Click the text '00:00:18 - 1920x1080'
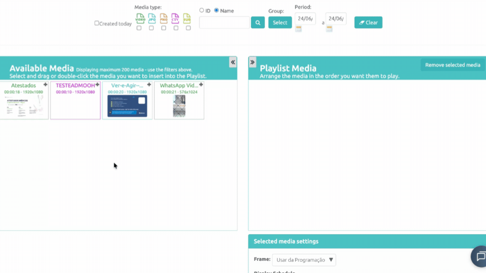The height and width of the screenshot is (273, 486). (24, 92)
